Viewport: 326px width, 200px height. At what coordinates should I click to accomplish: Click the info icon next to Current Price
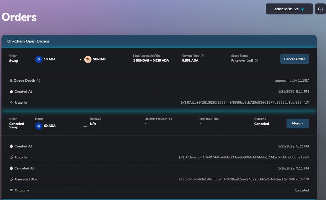pos(202,56)
